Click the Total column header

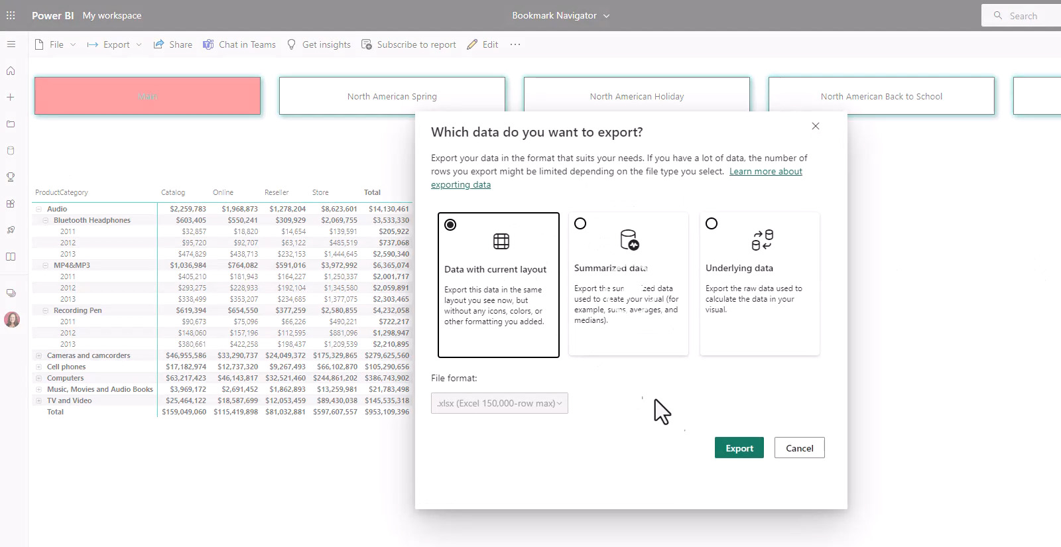(x=372, y=192)
